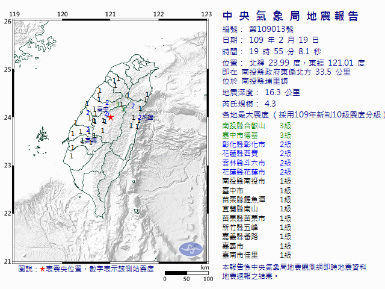
Task: Click the text 南投縣政府東偏北方 33.5公里
Action: pos(296,72)
